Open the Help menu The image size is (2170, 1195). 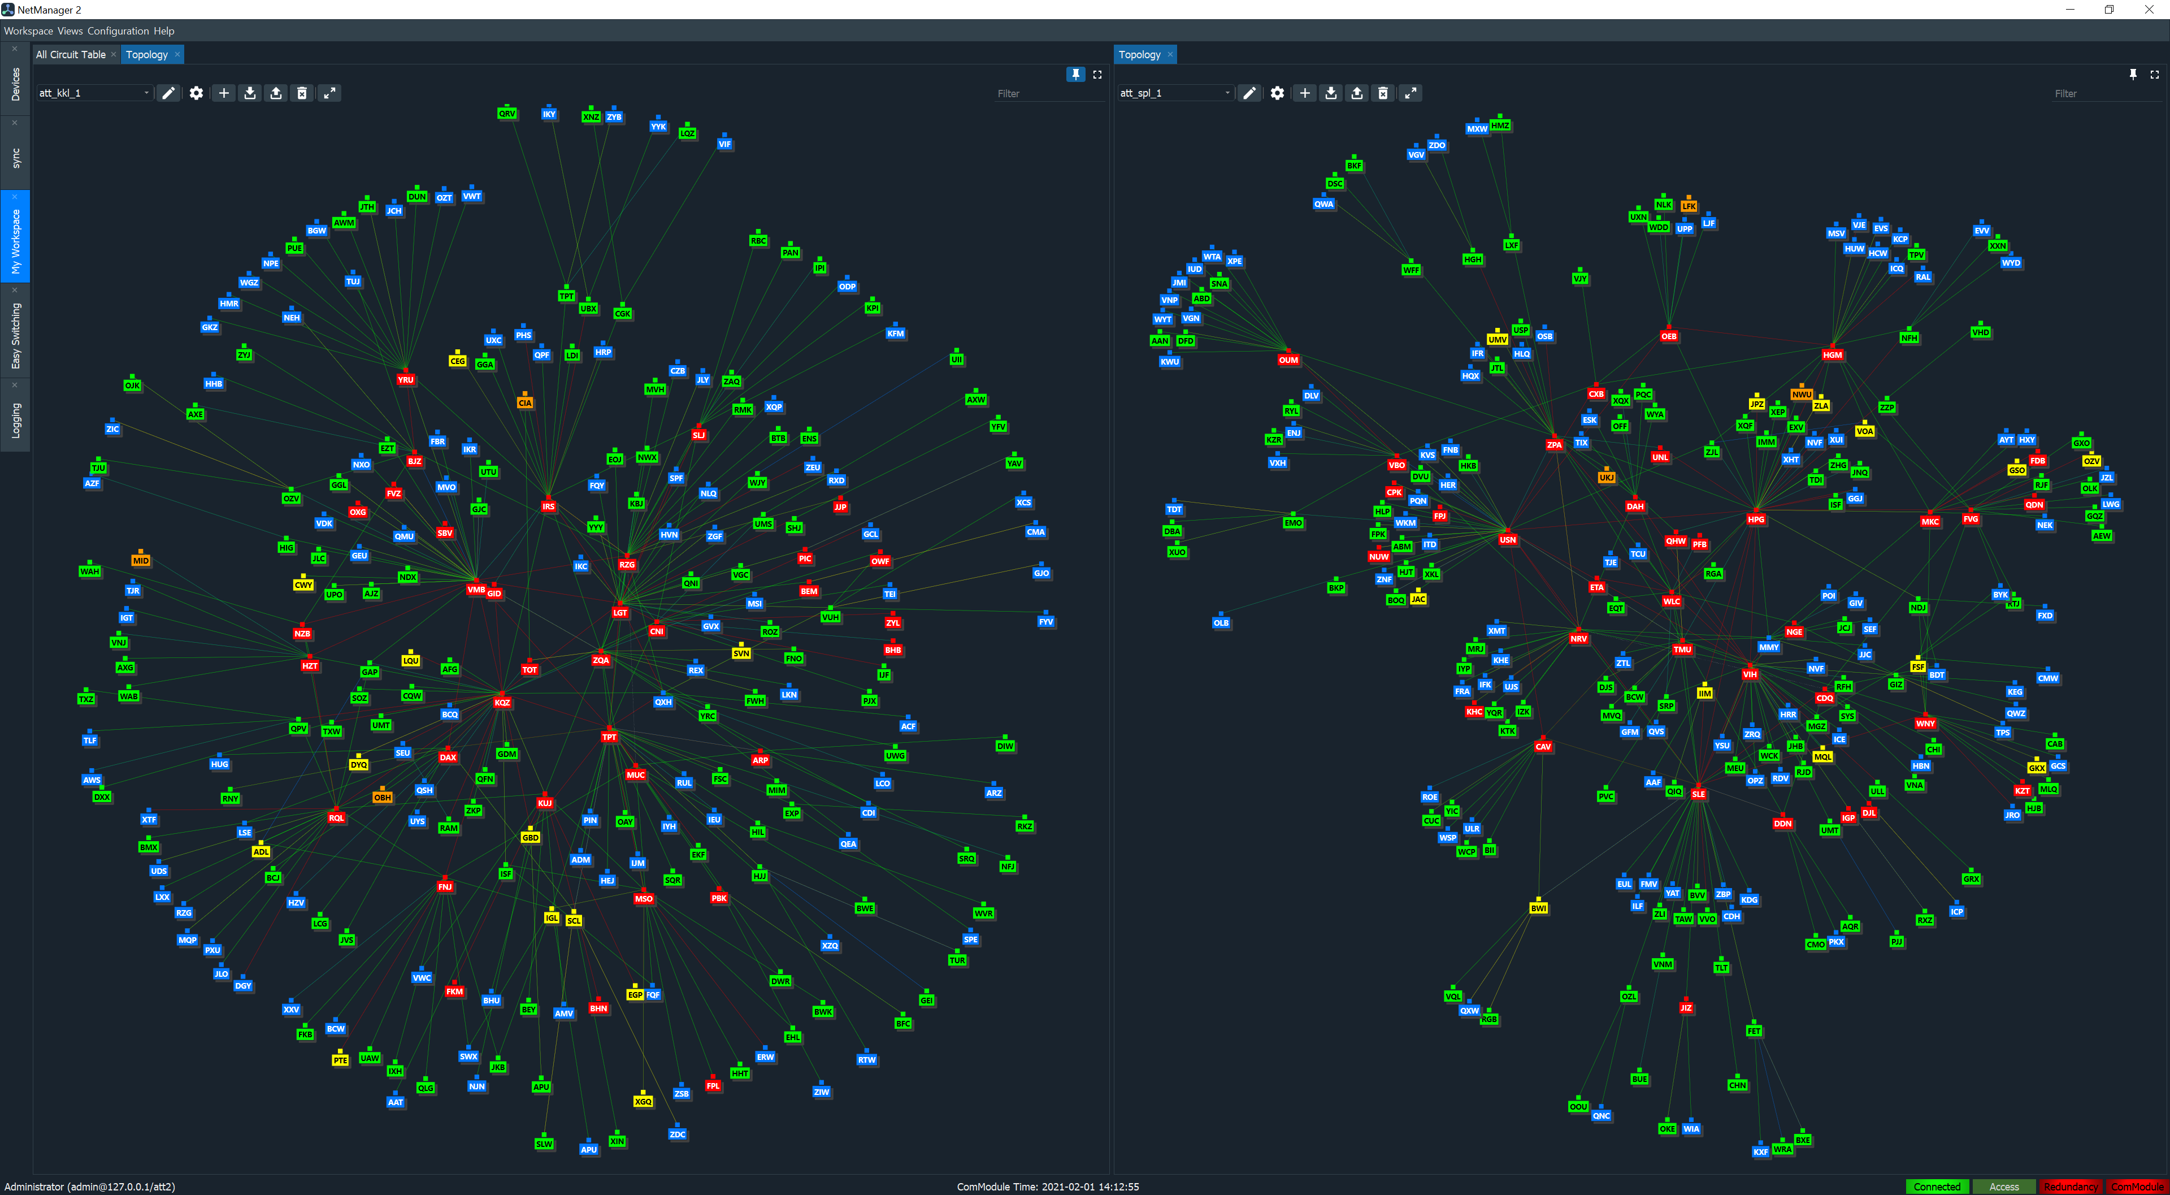tap(164, 31)
